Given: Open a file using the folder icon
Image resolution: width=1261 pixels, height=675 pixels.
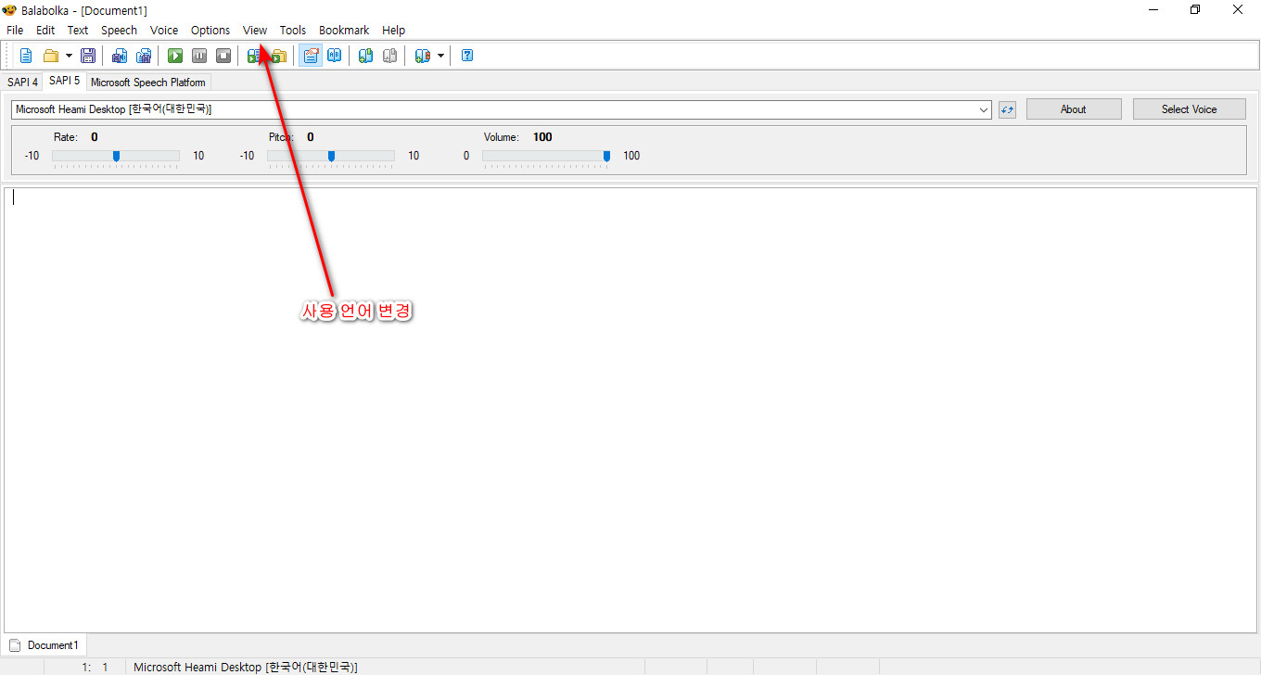Looking at the screenshot, I should click(x=51, y=56).
